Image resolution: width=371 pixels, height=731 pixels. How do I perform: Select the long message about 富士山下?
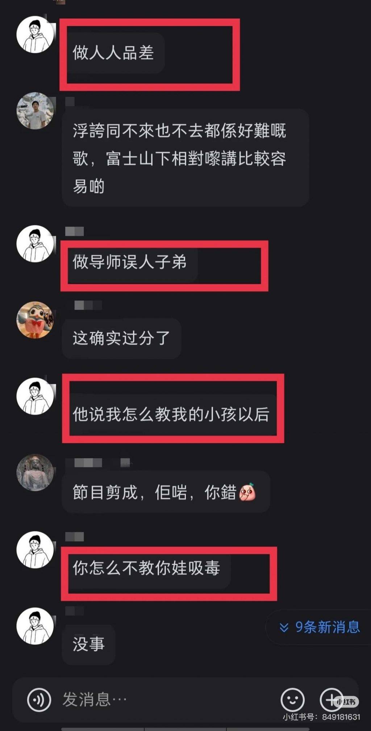[185, 158]
